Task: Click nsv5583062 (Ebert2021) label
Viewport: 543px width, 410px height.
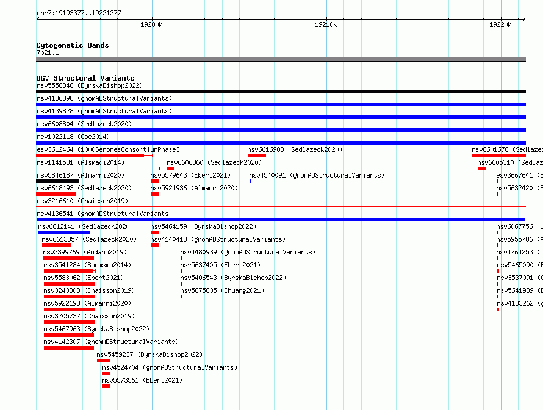Action: 84,278
